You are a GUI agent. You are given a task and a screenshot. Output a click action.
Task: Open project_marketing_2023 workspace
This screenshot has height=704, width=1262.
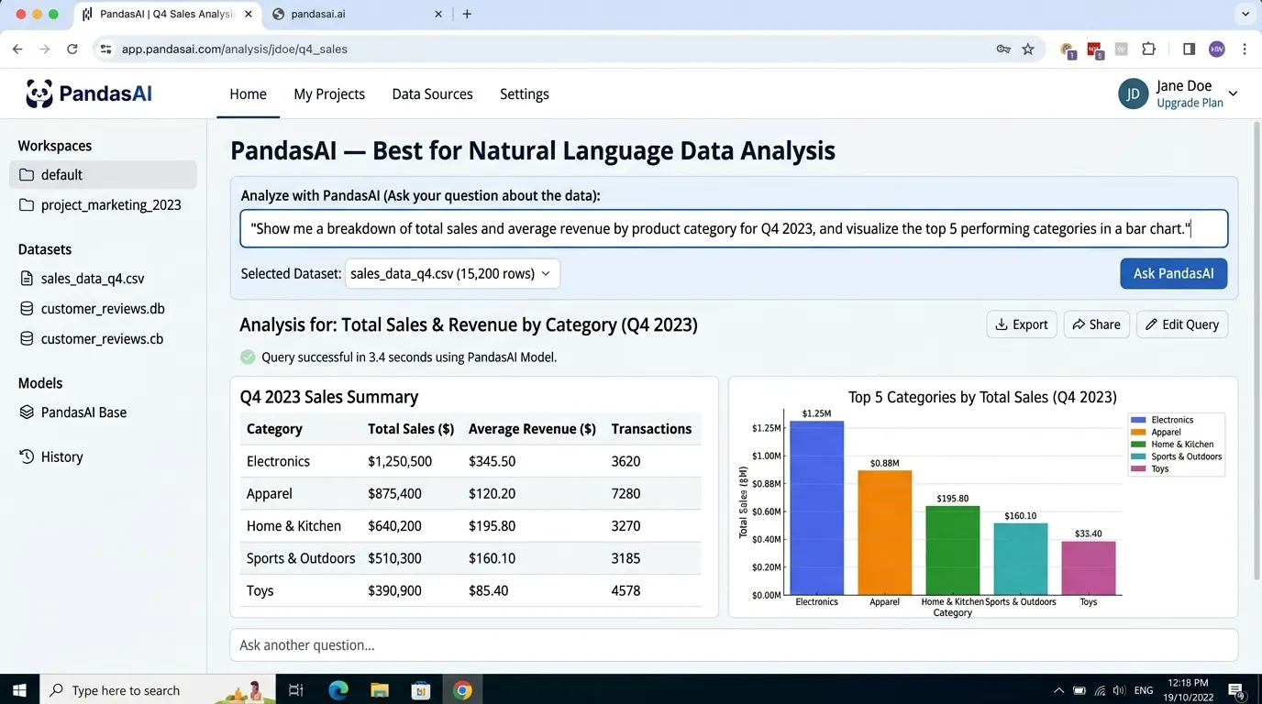click(x=100, y=205)
